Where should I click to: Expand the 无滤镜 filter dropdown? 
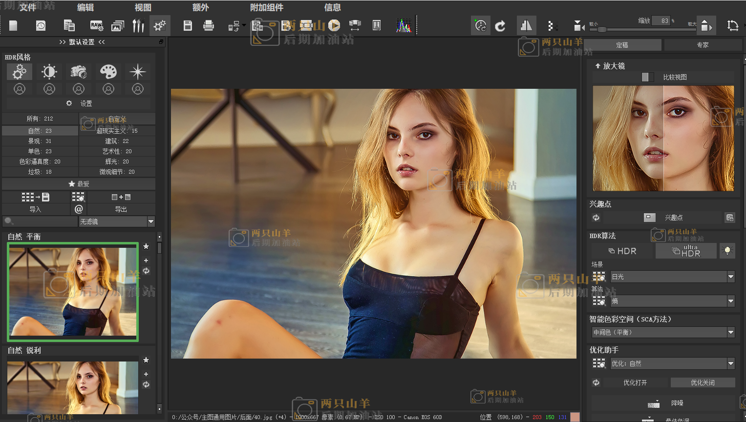(x=151, y=221)
